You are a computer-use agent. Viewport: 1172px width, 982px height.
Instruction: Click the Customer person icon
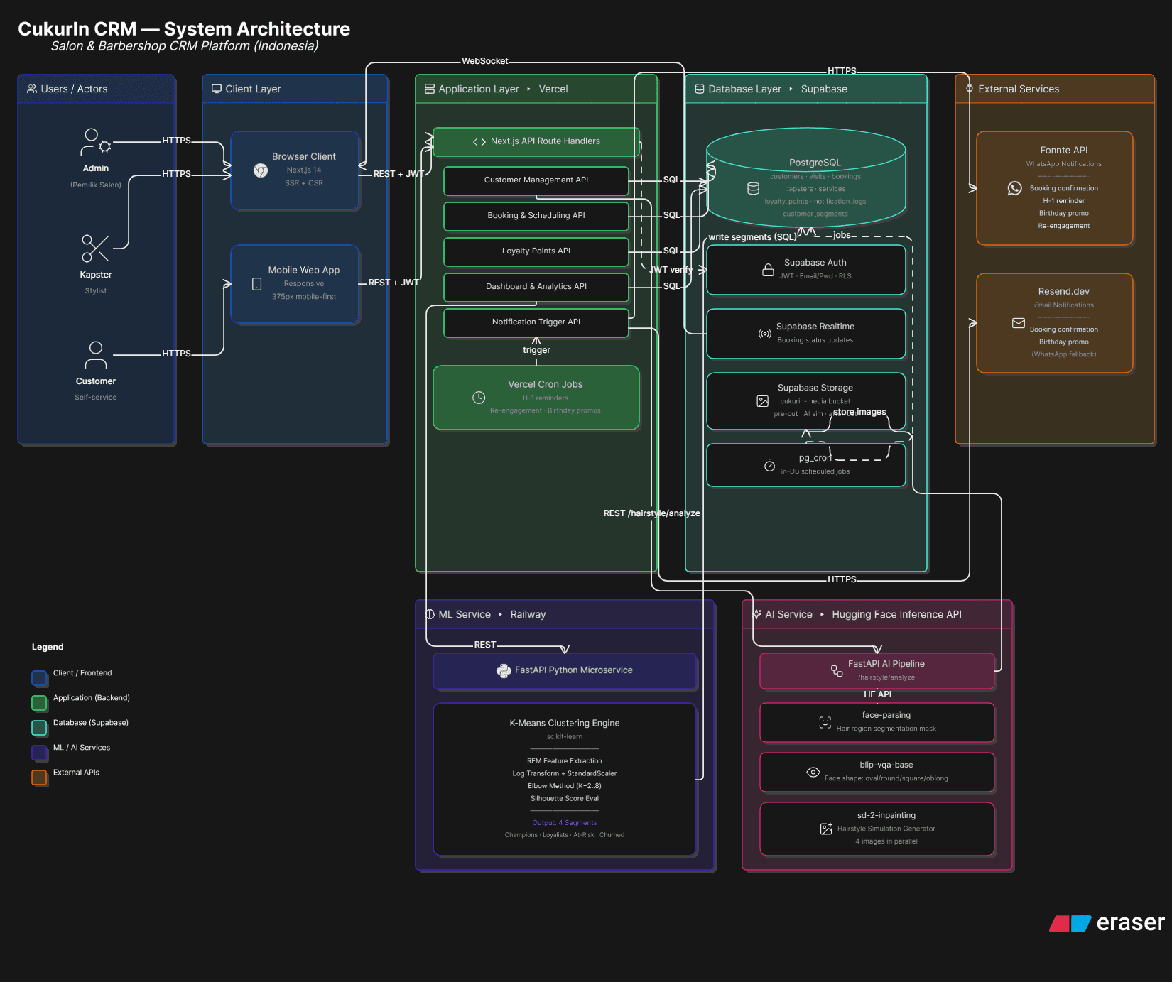[96, 355]
